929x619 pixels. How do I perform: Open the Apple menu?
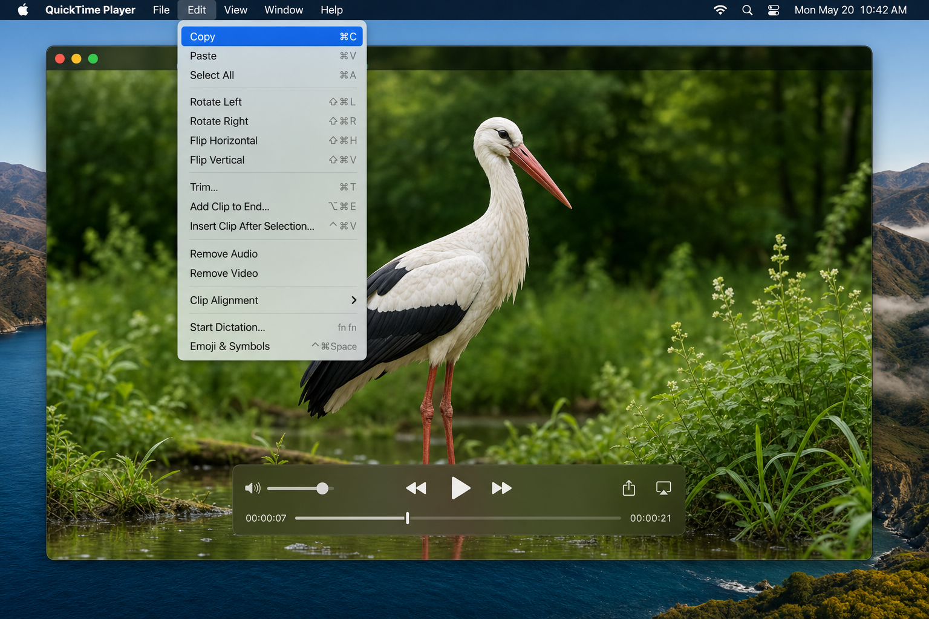[23, 10]
